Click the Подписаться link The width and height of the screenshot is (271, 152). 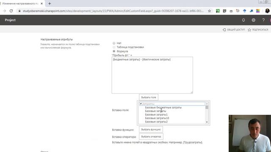pos(260,30)
